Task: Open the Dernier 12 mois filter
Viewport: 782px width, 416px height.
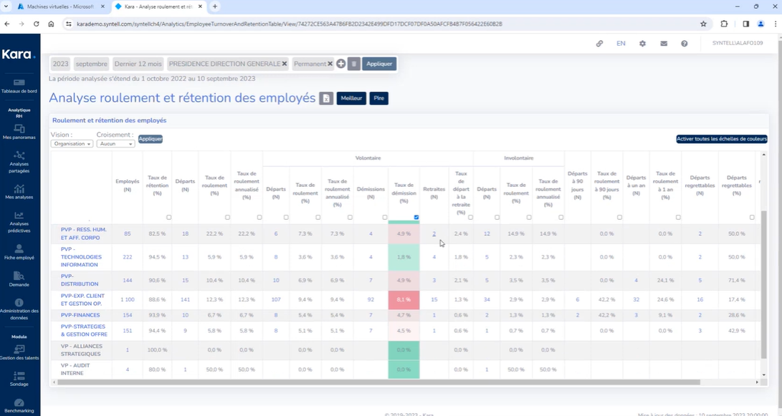Action: point(138,64)
